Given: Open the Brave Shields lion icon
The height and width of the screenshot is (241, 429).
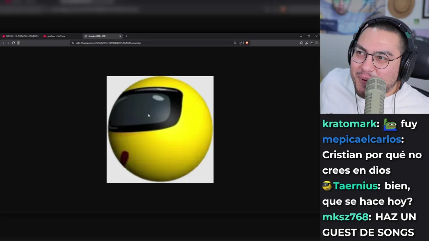Looking at the screenshot, I should (247, 43).
